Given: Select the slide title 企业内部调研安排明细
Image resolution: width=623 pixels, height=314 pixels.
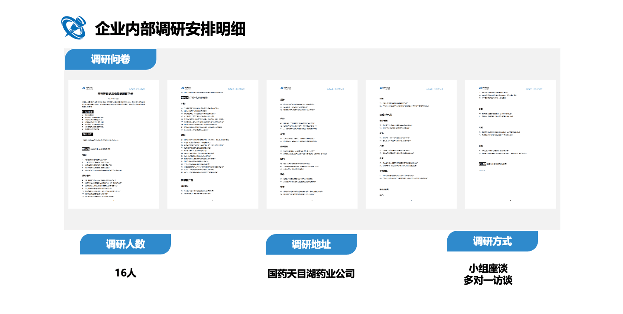Looking at the screenshot, I should point(170,29).
